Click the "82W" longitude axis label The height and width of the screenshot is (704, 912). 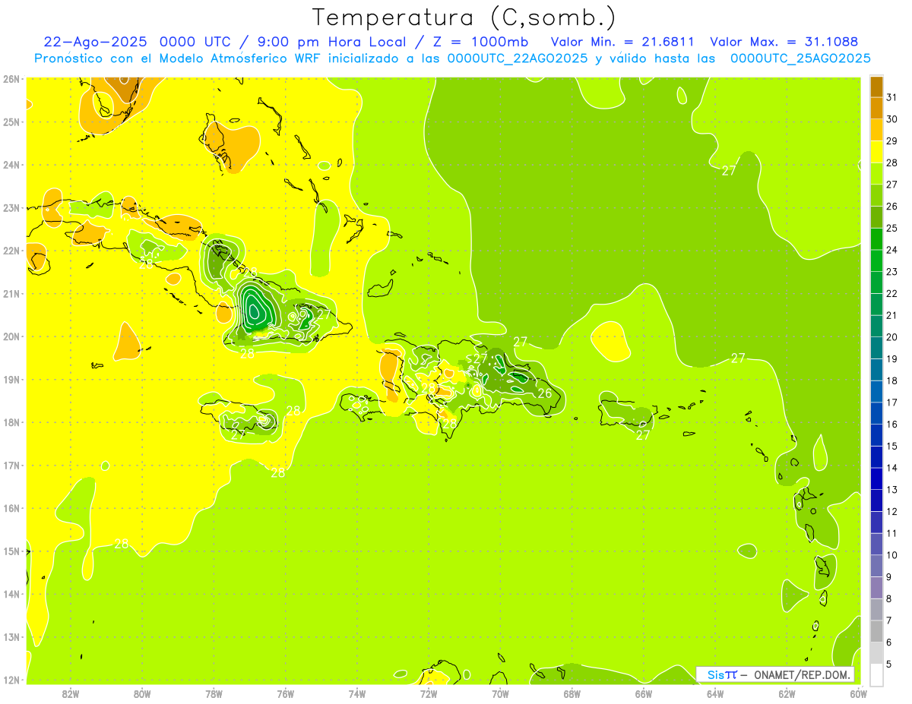pos(70,693)
